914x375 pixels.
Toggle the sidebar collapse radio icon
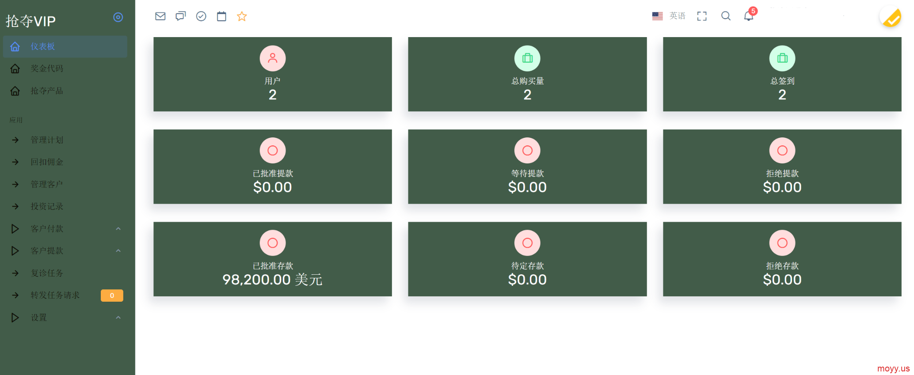(x=118, y=17)
